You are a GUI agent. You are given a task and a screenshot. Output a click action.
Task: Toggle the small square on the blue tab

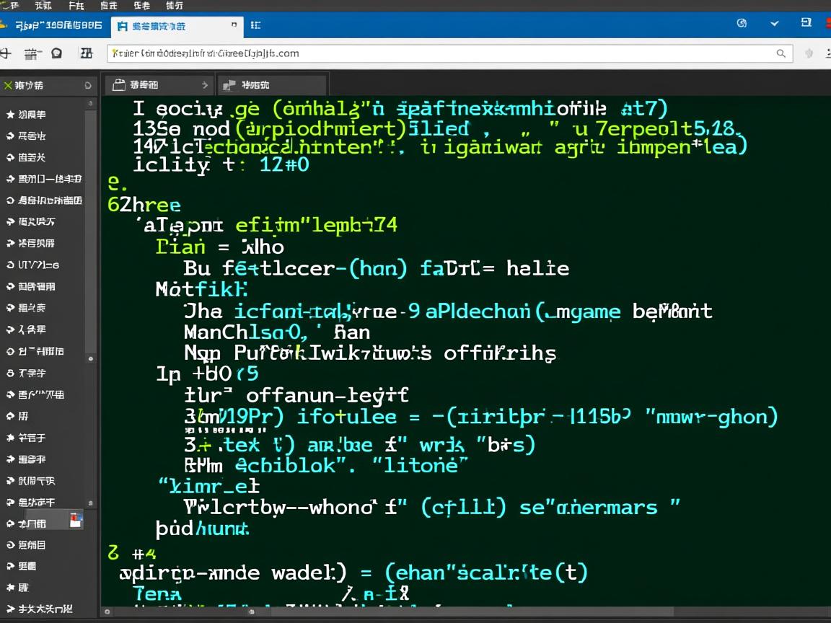click(x=234, y=25)
